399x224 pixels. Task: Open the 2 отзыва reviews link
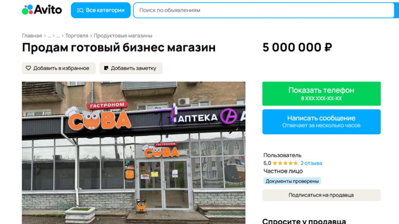pos(311,163)
